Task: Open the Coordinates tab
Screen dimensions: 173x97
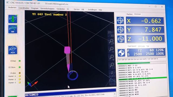Action: pos(24,8)
